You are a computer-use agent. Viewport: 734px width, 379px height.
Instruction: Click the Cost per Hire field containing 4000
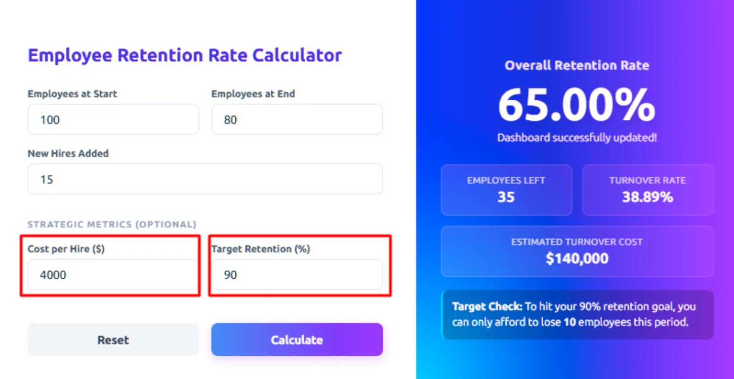click(x=112, y=275)
